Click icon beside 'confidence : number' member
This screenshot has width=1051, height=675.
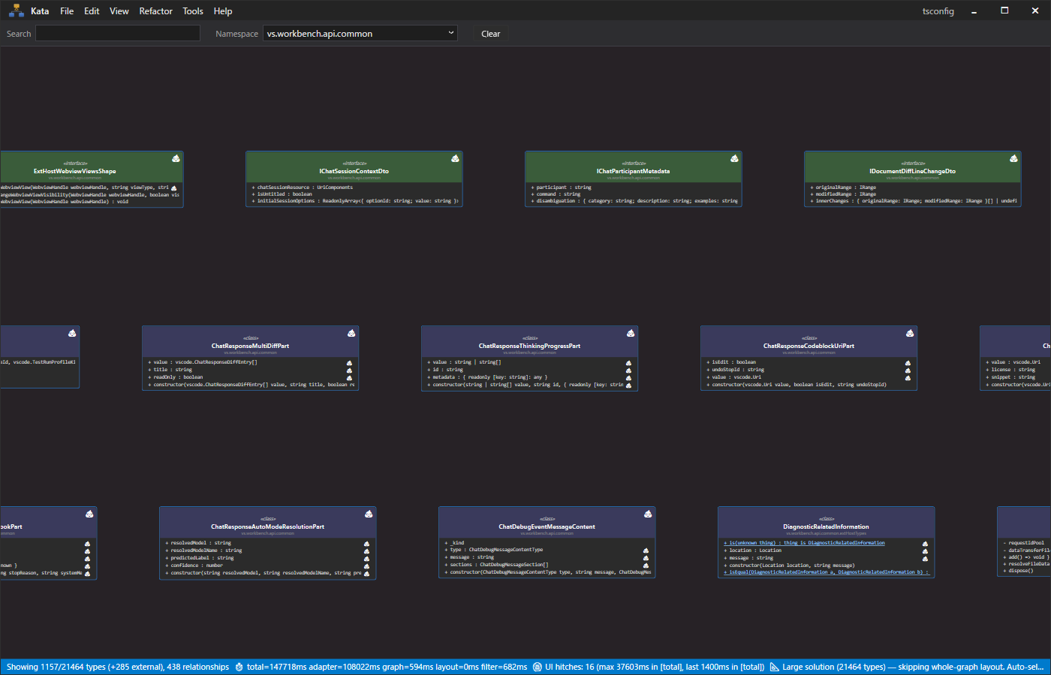[x=366, y=566]
